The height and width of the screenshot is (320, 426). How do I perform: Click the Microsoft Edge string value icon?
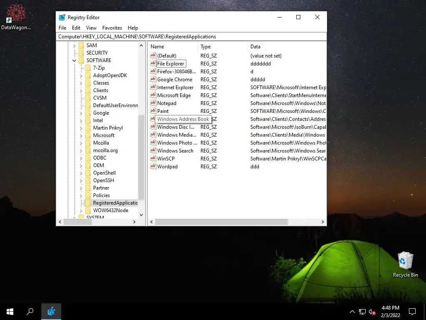pos(153,95)
